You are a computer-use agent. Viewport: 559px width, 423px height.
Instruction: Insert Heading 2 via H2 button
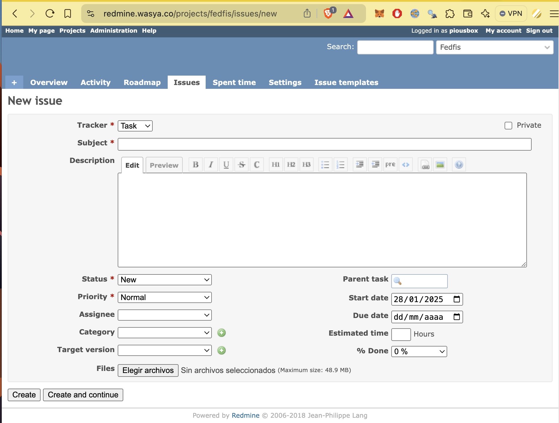pos(291,164)
